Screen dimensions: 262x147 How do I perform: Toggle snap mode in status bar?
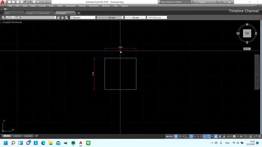coord(180,136)
